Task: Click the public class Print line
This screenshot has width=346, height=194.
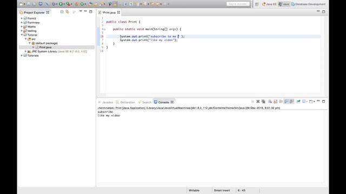Action: point(123,22)
